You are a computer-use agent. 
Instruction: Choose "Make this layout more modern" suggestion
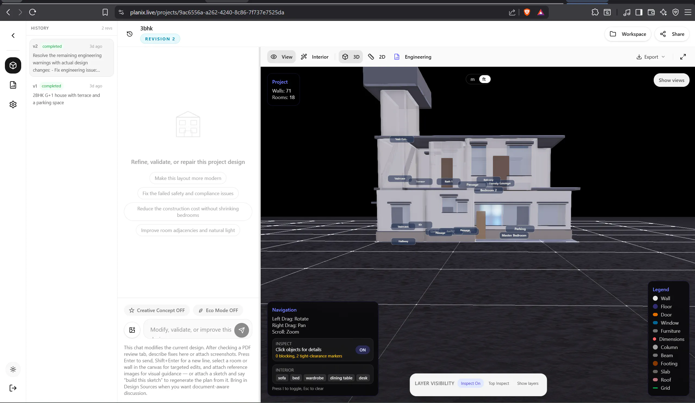tap(188, 178)
